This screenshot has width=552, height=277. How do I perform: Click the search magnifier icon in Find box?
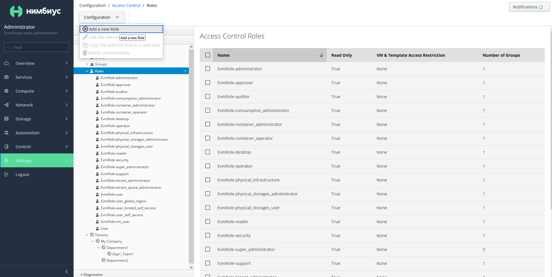pyautogui.click(x=9, y=47)
